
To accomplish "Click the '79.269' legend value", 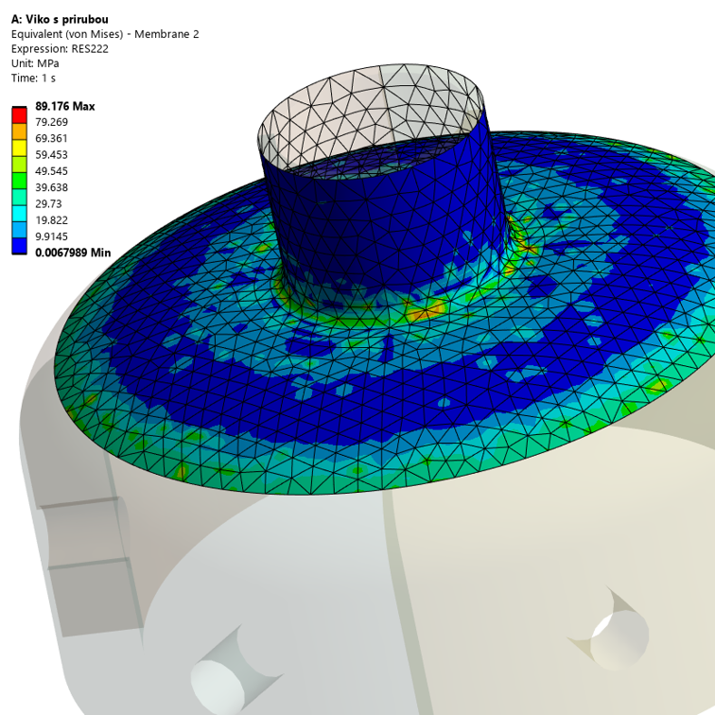I will [x=51, y=122].
